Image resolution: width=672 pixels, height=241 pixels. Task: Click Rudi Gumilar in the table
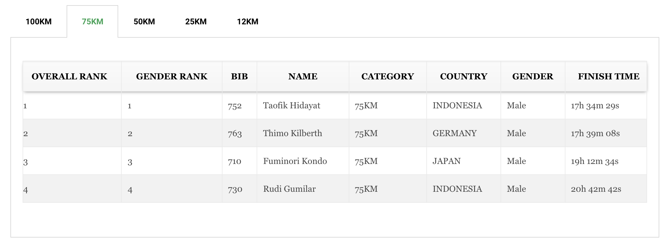coord(289,189)
